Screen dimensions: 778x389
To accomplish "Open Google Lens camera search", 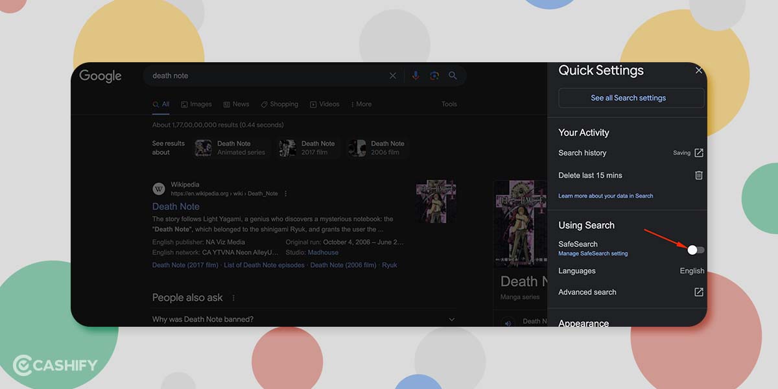I will (434, 75).
